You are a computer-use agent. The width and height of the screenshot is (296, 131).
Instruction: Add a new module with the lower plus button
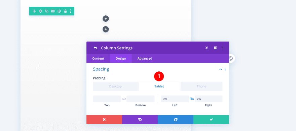(x=106, y=29)
